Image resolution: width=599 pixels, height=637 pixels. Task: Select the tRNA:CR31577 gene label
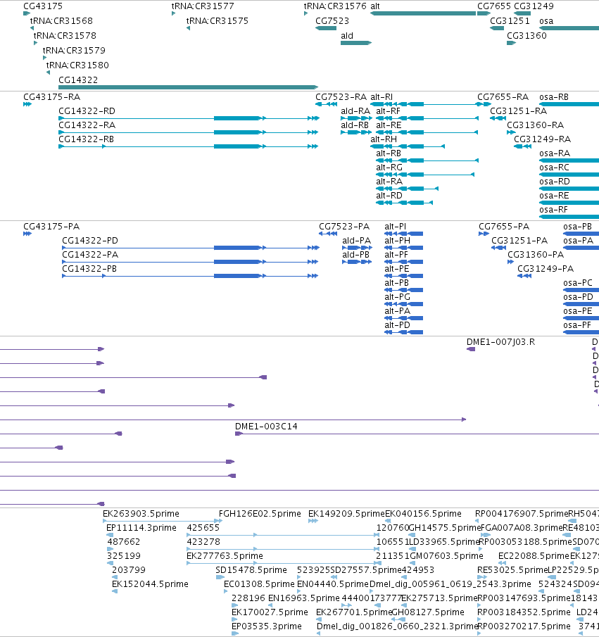coord(203,6)
